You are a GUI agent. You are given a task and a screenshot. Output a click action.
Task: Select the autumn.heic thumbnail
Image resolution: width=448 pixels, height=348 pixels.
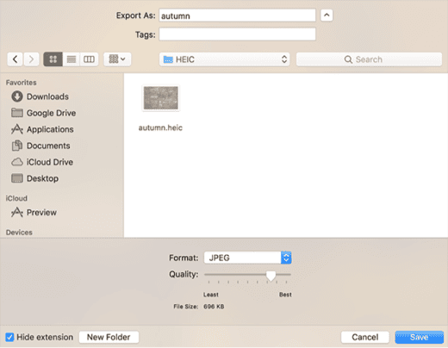tap(161, 98)
